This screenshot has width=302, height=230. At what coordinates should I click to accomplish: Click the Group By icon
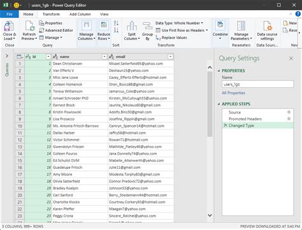point(147,25)
